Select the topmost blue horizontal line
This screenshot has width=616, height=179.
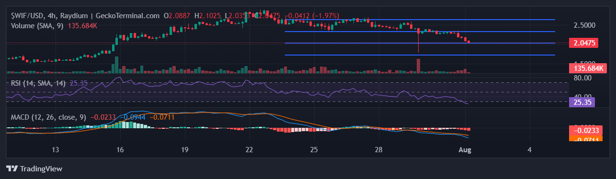(420, 20)
